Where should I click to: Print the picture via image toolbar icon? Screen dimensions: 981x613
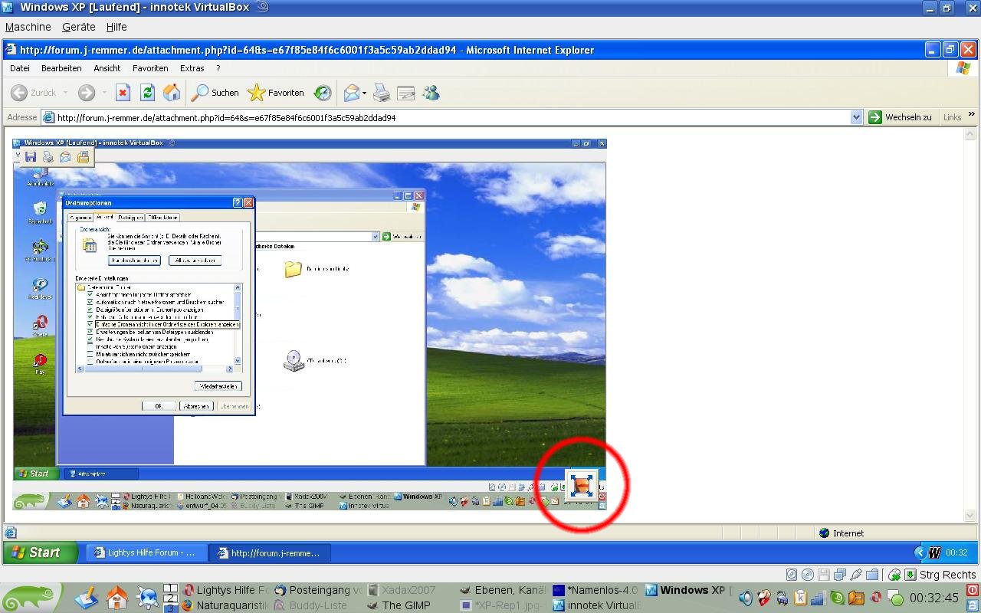point(48,157)
